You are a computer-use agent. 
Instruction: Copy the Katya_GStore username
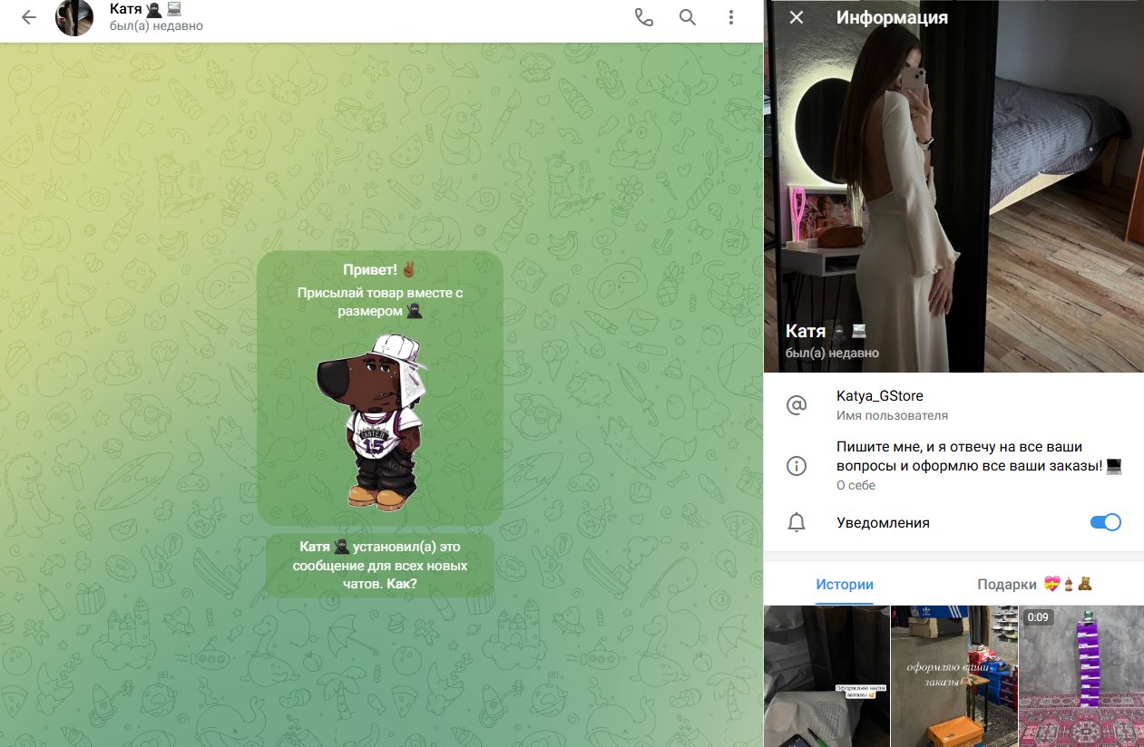[879, 396]
